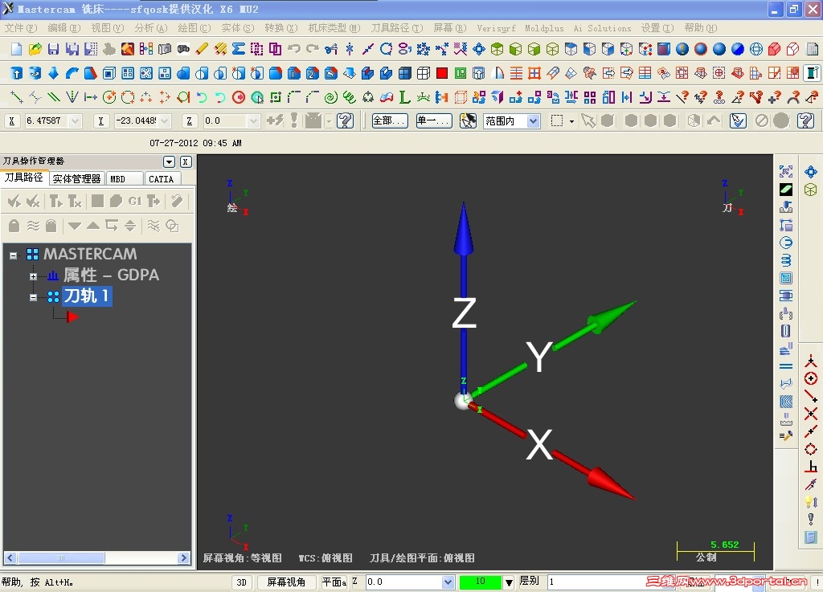Click the solid blue sphere shading icon
The image size is (823, 592).
coord(719,49)
